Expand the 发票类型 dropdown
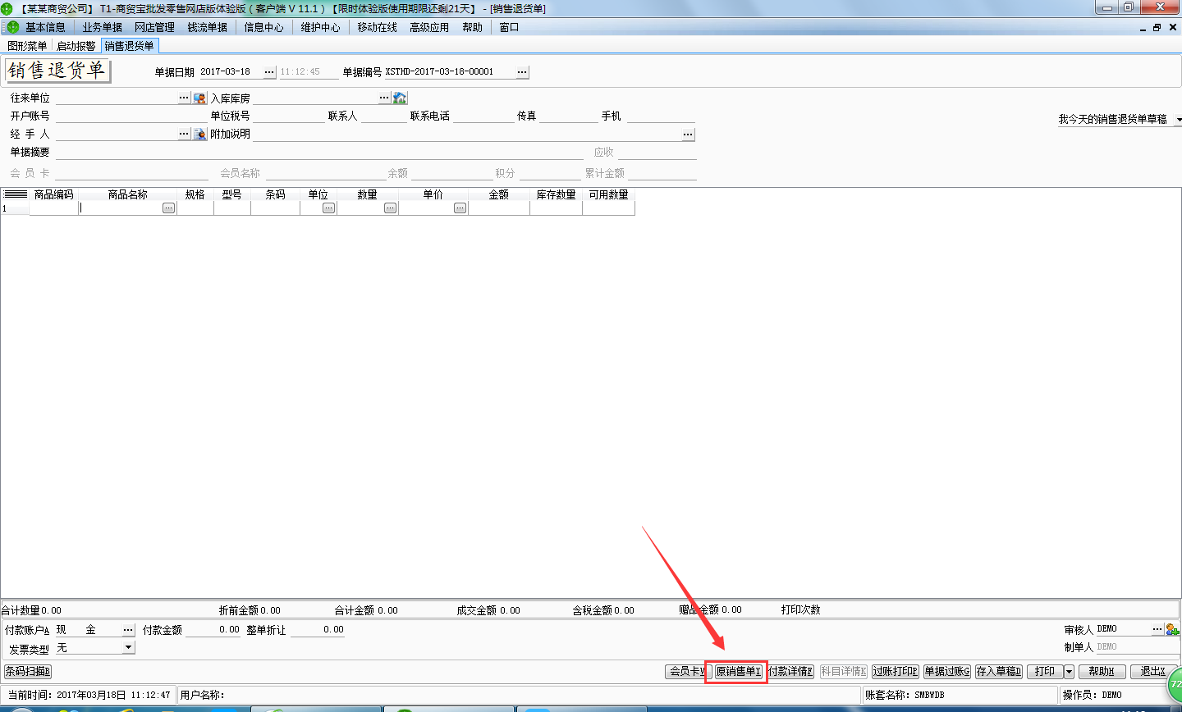1182x712 pixels. tap(128, 647)
